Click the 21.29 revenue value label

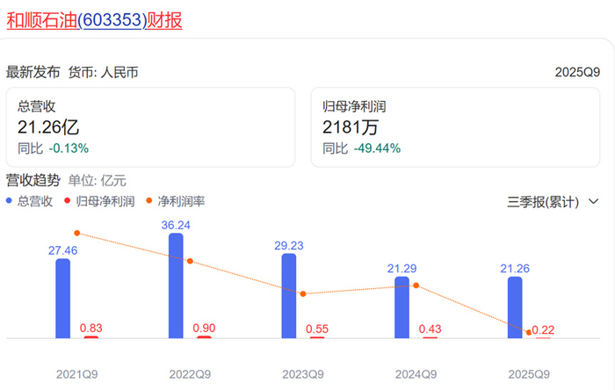coord(402,269)
